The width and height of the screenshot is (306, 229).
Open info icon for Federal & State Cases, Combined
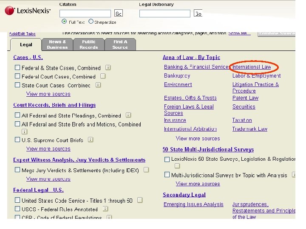(108, 67)
